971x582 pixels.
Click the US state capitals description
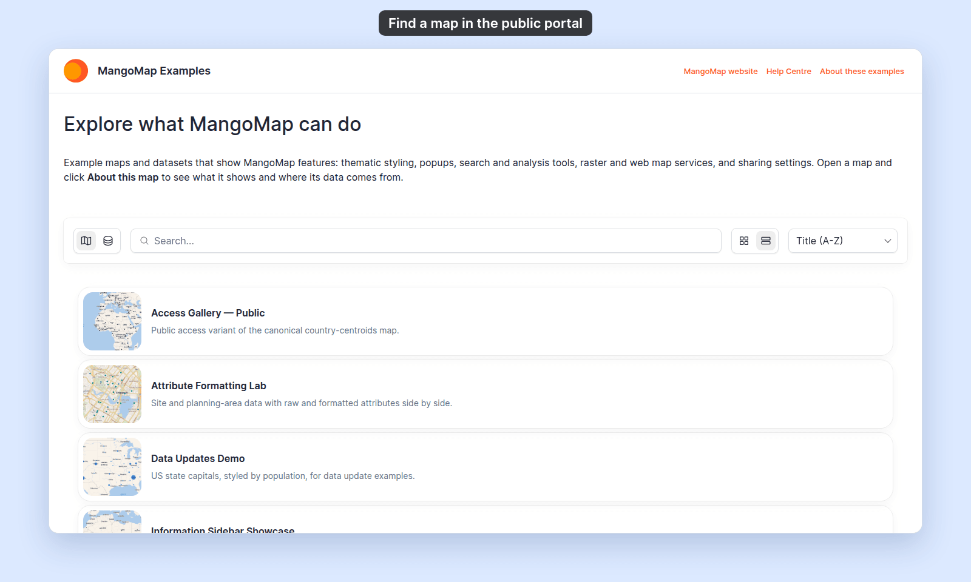tap(283, 476)
